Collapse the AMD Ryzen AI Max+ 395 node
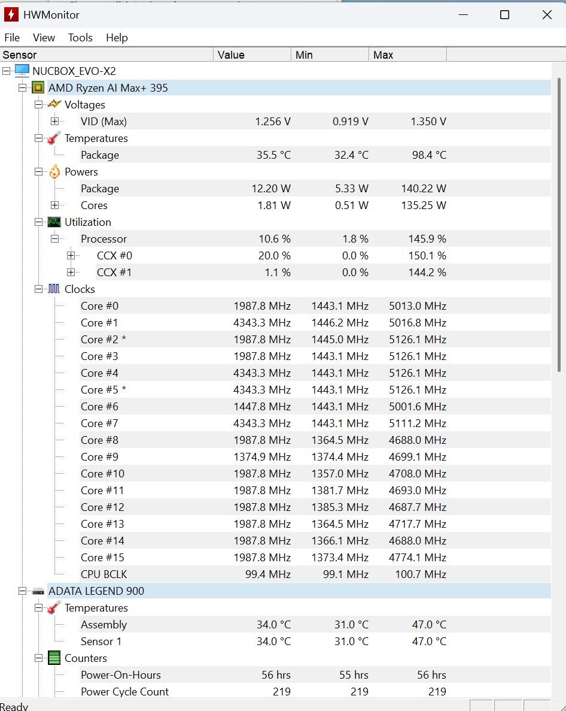 [22, 87]
